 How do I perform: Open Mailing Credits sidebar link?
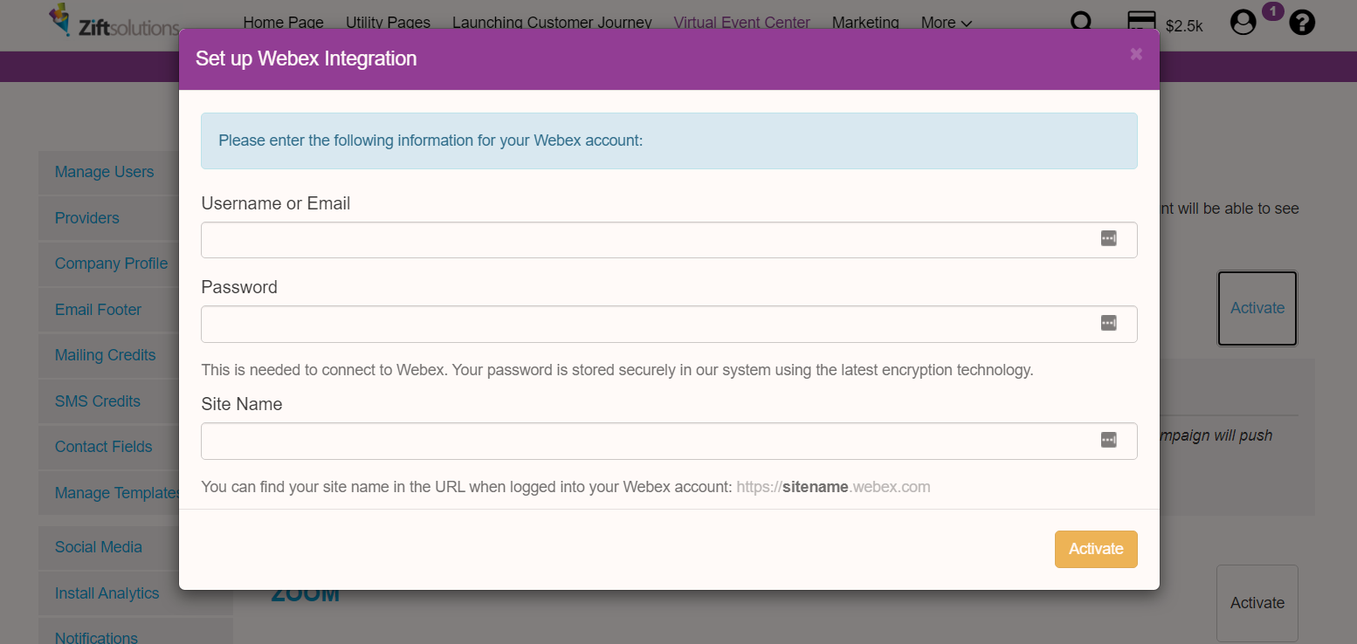(x=105, y=355)
